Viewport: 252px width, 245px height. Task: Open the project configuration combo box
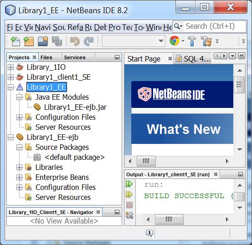[x=134, y=41]
